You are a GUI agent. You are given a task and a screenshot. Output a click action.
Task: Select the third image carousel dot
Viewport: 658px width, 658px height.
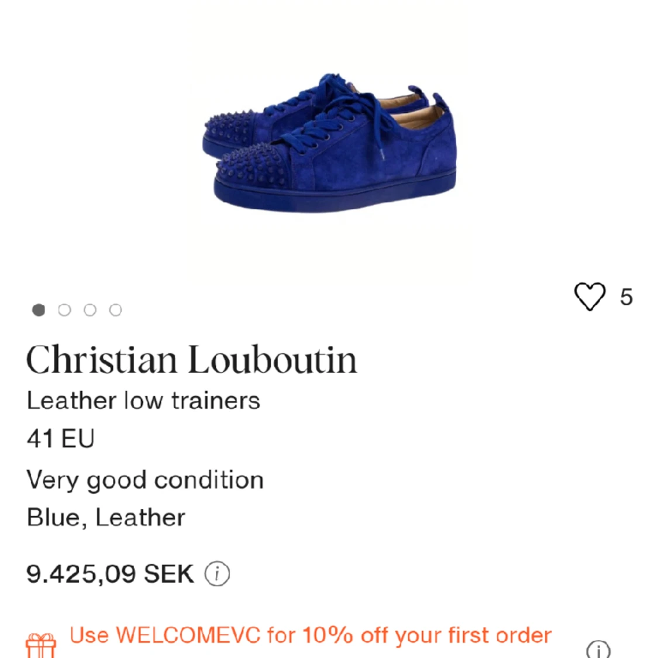[90, 310]
